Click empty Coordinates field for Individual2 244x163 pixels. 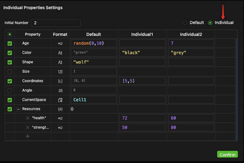tap(191, 81)
